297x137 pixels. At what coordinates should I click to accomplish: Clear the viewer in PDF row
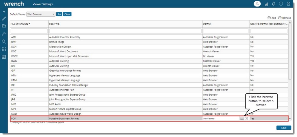click(x=247, y=119)
